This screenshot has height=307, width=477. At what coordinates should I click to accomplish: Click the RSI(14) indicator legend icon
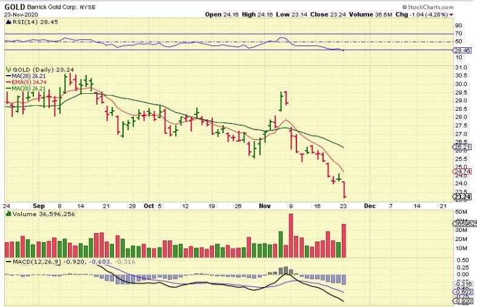click(x=8, y=22)
